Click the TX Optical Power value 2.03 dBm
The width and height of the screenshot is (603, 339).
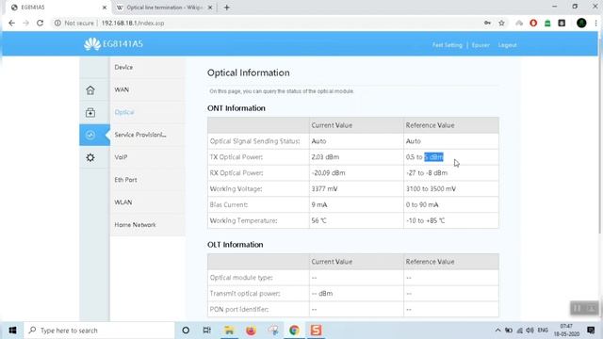point(325,157)
